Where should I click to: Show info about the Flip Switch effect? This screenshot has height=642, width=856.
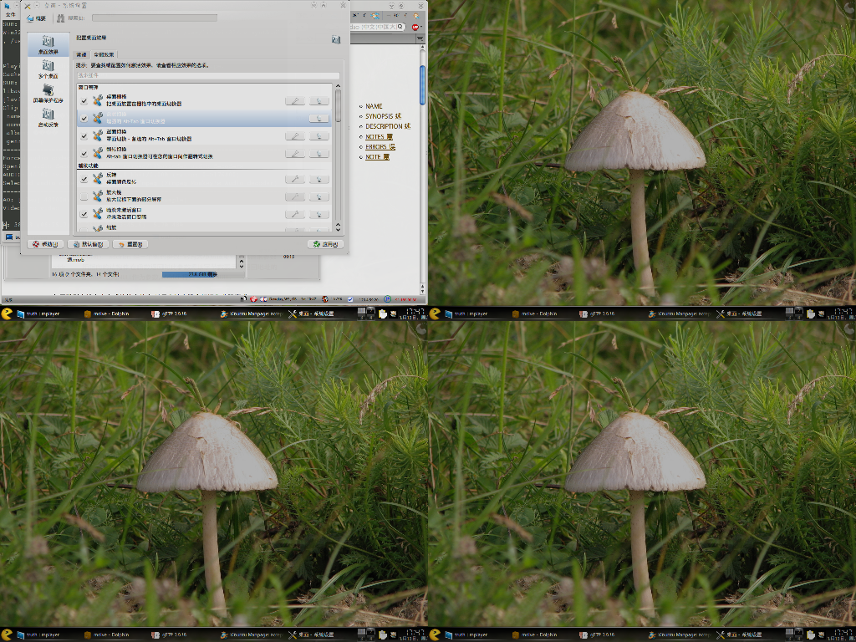[x=318, y=154]
